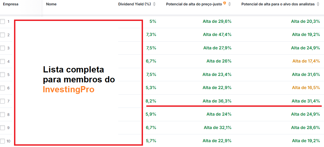Select the row 10 checkbox
324x147 pixels.
[x=3, y=141]
